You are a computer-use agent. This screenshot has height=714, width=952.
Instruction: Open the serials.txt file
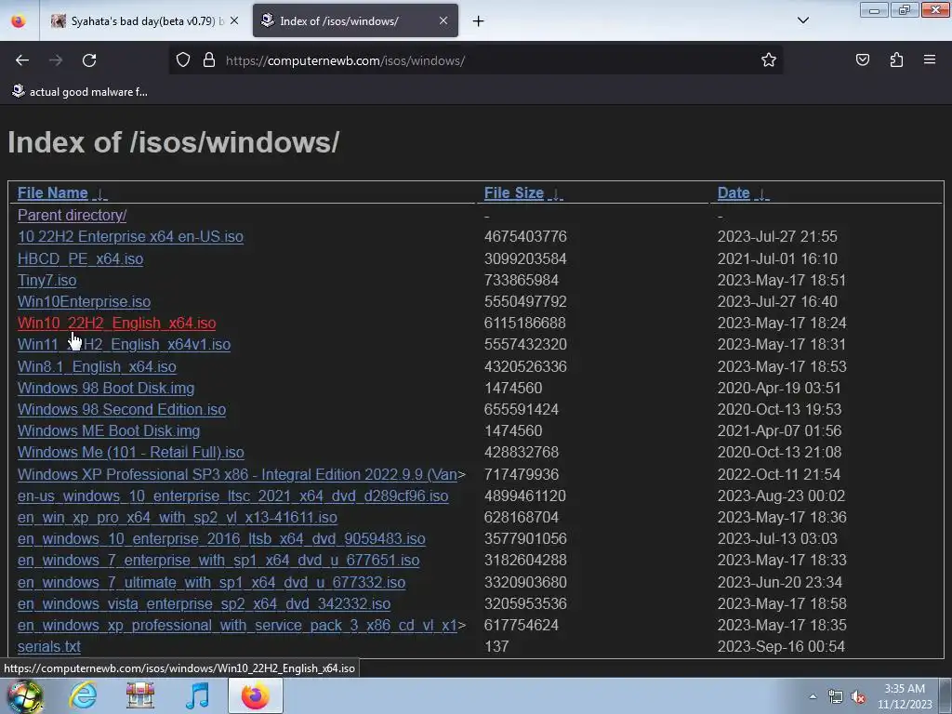click(x=49, y=647)
